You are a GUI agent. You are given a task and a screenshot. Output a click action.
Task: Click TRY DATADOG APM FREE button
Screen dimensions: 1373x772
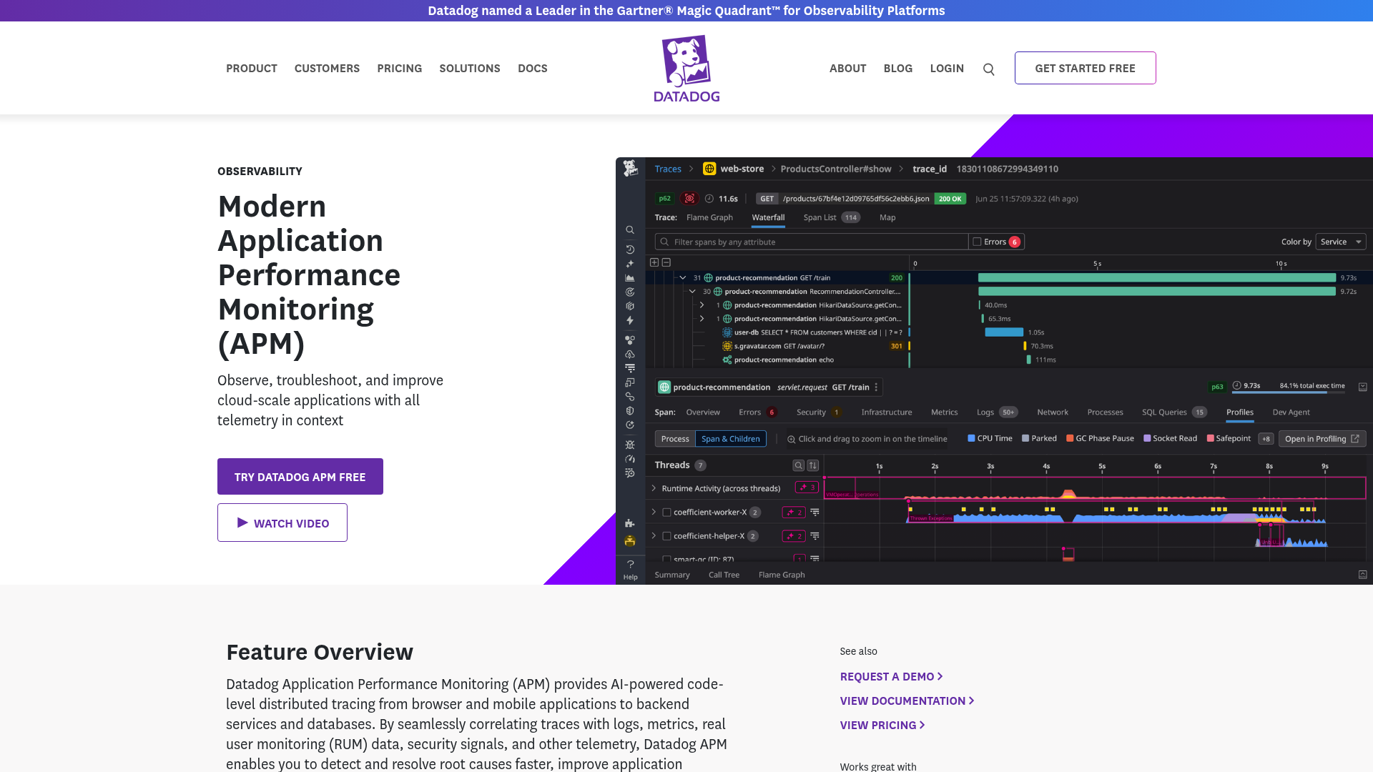coord(300,477)
